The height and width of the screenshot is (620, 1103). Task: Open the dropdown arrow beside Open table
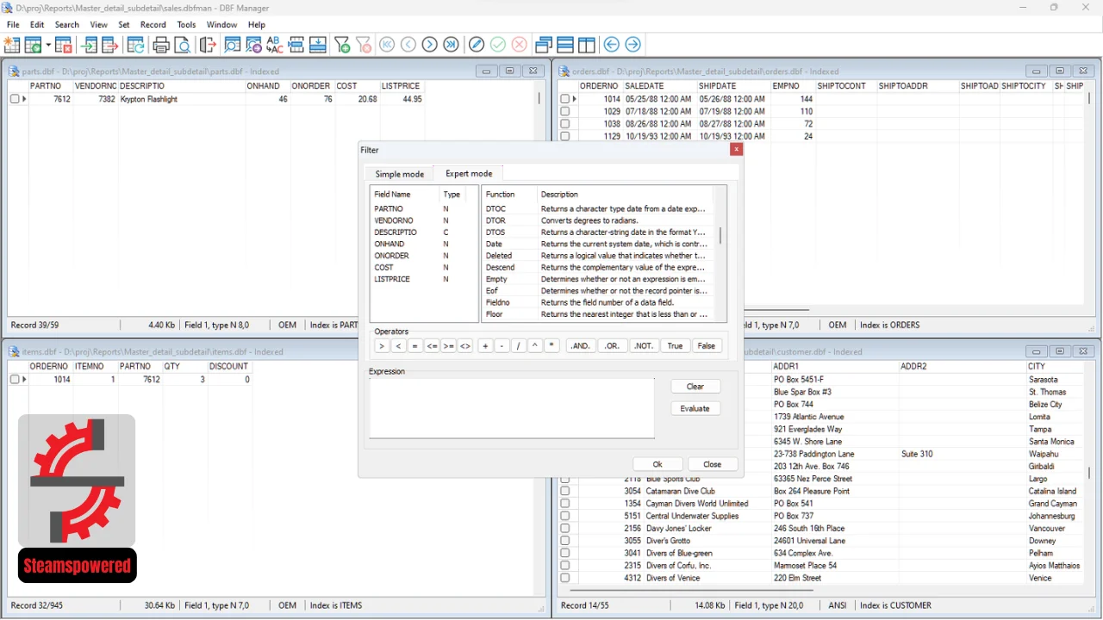coord(48,45)
